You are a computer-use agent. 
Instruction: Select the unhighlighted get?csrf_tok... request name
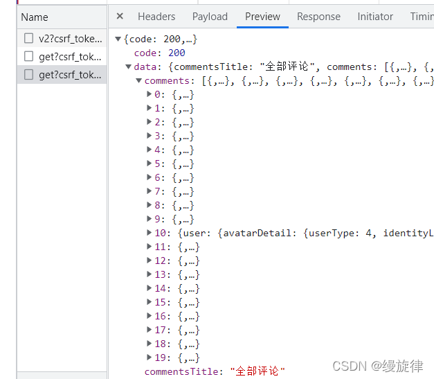70,57
